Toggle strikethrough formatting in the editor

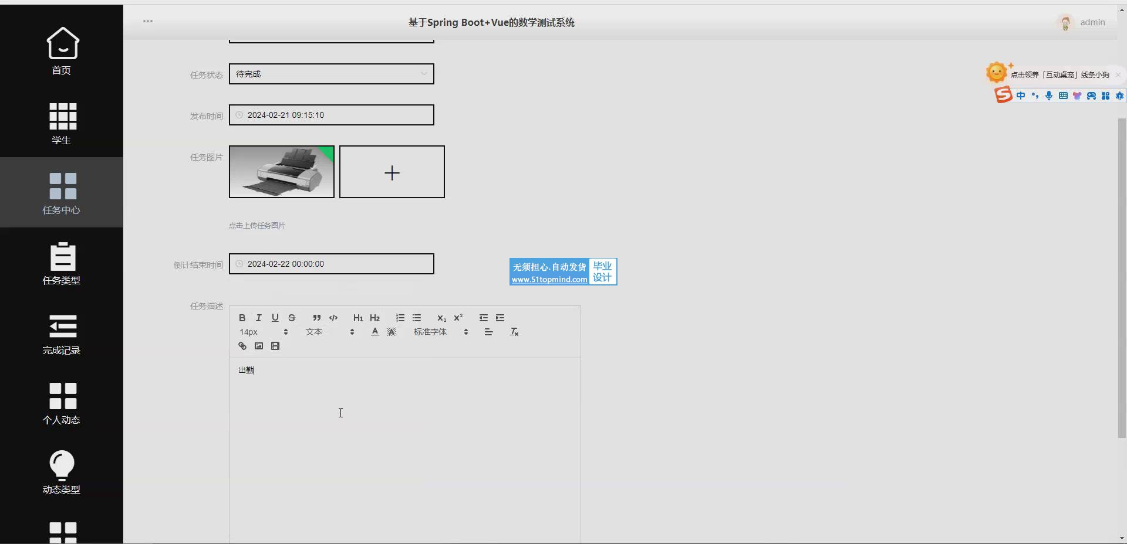292,318
